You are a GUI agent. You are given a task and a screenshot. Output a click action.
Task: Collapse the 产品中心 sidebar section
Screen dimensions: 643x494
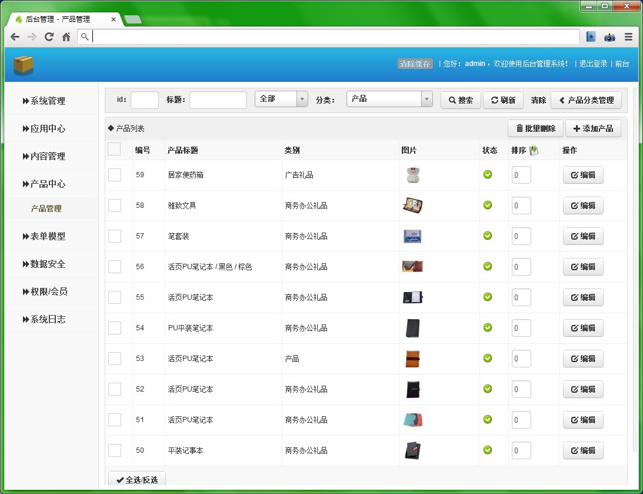(x=44, y=184)
